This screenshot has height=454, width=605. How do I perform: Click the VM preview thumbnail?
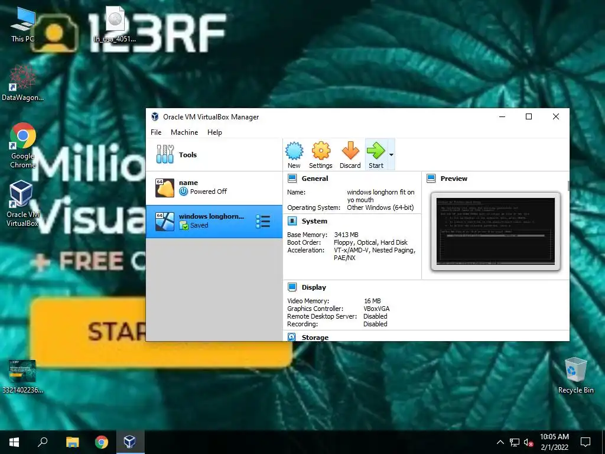(x=496, y=232)
